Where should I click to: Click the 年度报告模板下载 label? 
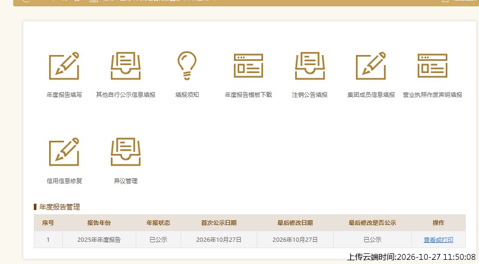(248, 95)
